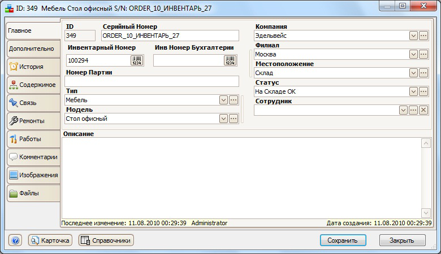This screenshot has height=254, width=441.
Task: Open the История tab
Action: [x=33, y=67]
